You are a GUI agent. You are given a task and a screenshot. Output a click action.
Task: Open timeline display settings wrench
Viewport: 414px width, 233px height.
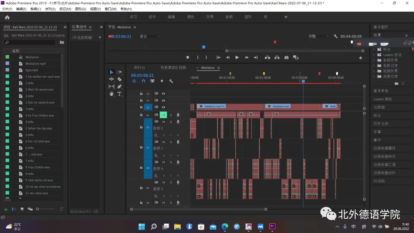(171, 81)
